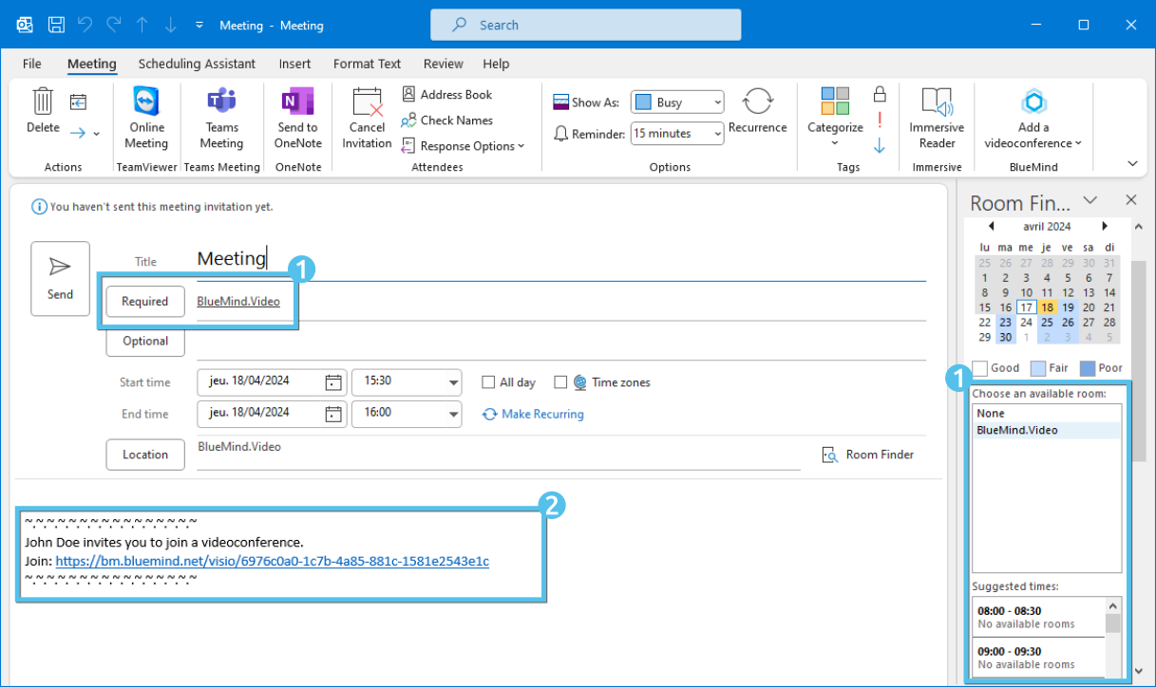Expand the start time 15:30 dropdown
The height and width of the screenshot is (687, 1156).
pos(453,382)
